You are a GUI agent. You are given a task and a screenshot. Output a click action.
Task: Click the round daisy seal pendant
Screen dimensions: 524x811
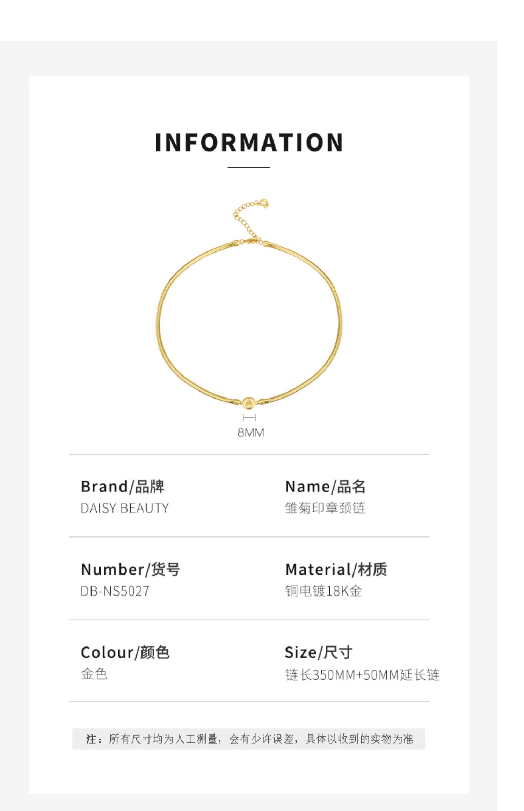[x=249, y=403]
